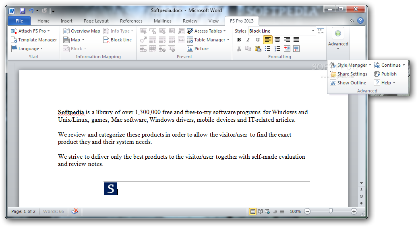
Task: Toggle Bold formatting
Action: pos(239,40)
